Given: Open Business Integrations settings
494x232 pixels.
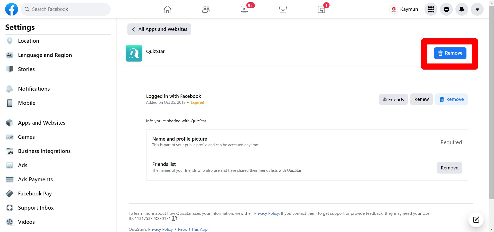Looking at the screenshot, I should pyautogui.click(x=58, y=151).
